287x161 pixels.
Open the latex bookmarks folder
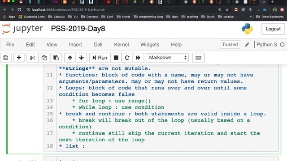pyautogui.click(x=172, y=17)
